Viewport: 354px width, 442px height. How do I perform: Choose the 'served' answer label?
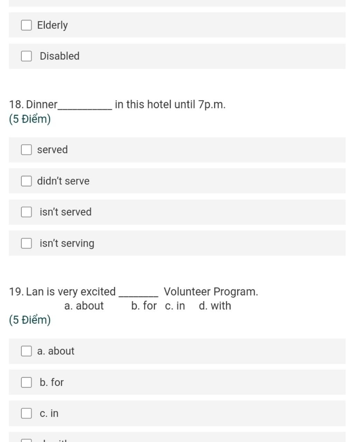tap(53, 150)
